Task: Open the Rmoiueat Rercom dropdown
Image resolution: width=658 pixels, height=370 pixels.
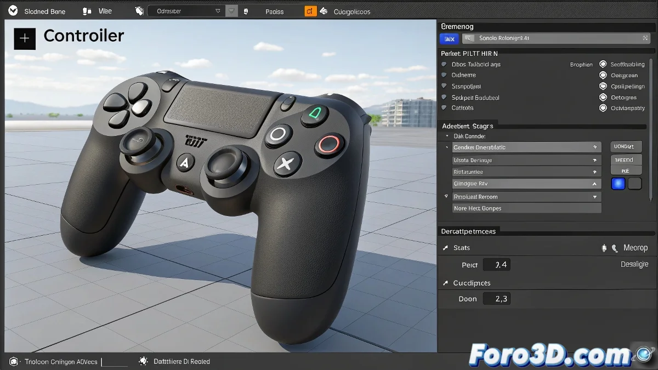Action: coord(526,196)
